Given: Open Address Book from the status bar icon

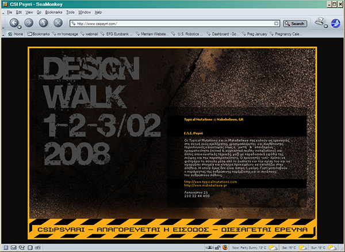Looking at the screenshot, I should (x=30, y=247).
